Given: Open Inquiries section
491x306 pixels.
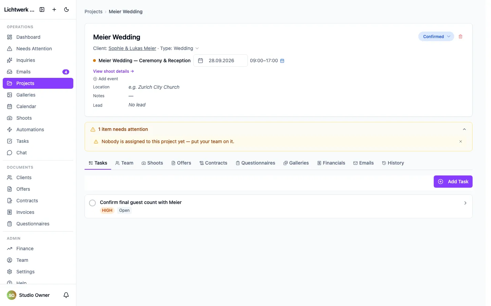Looking at the screenshot, I should [38, 60].
